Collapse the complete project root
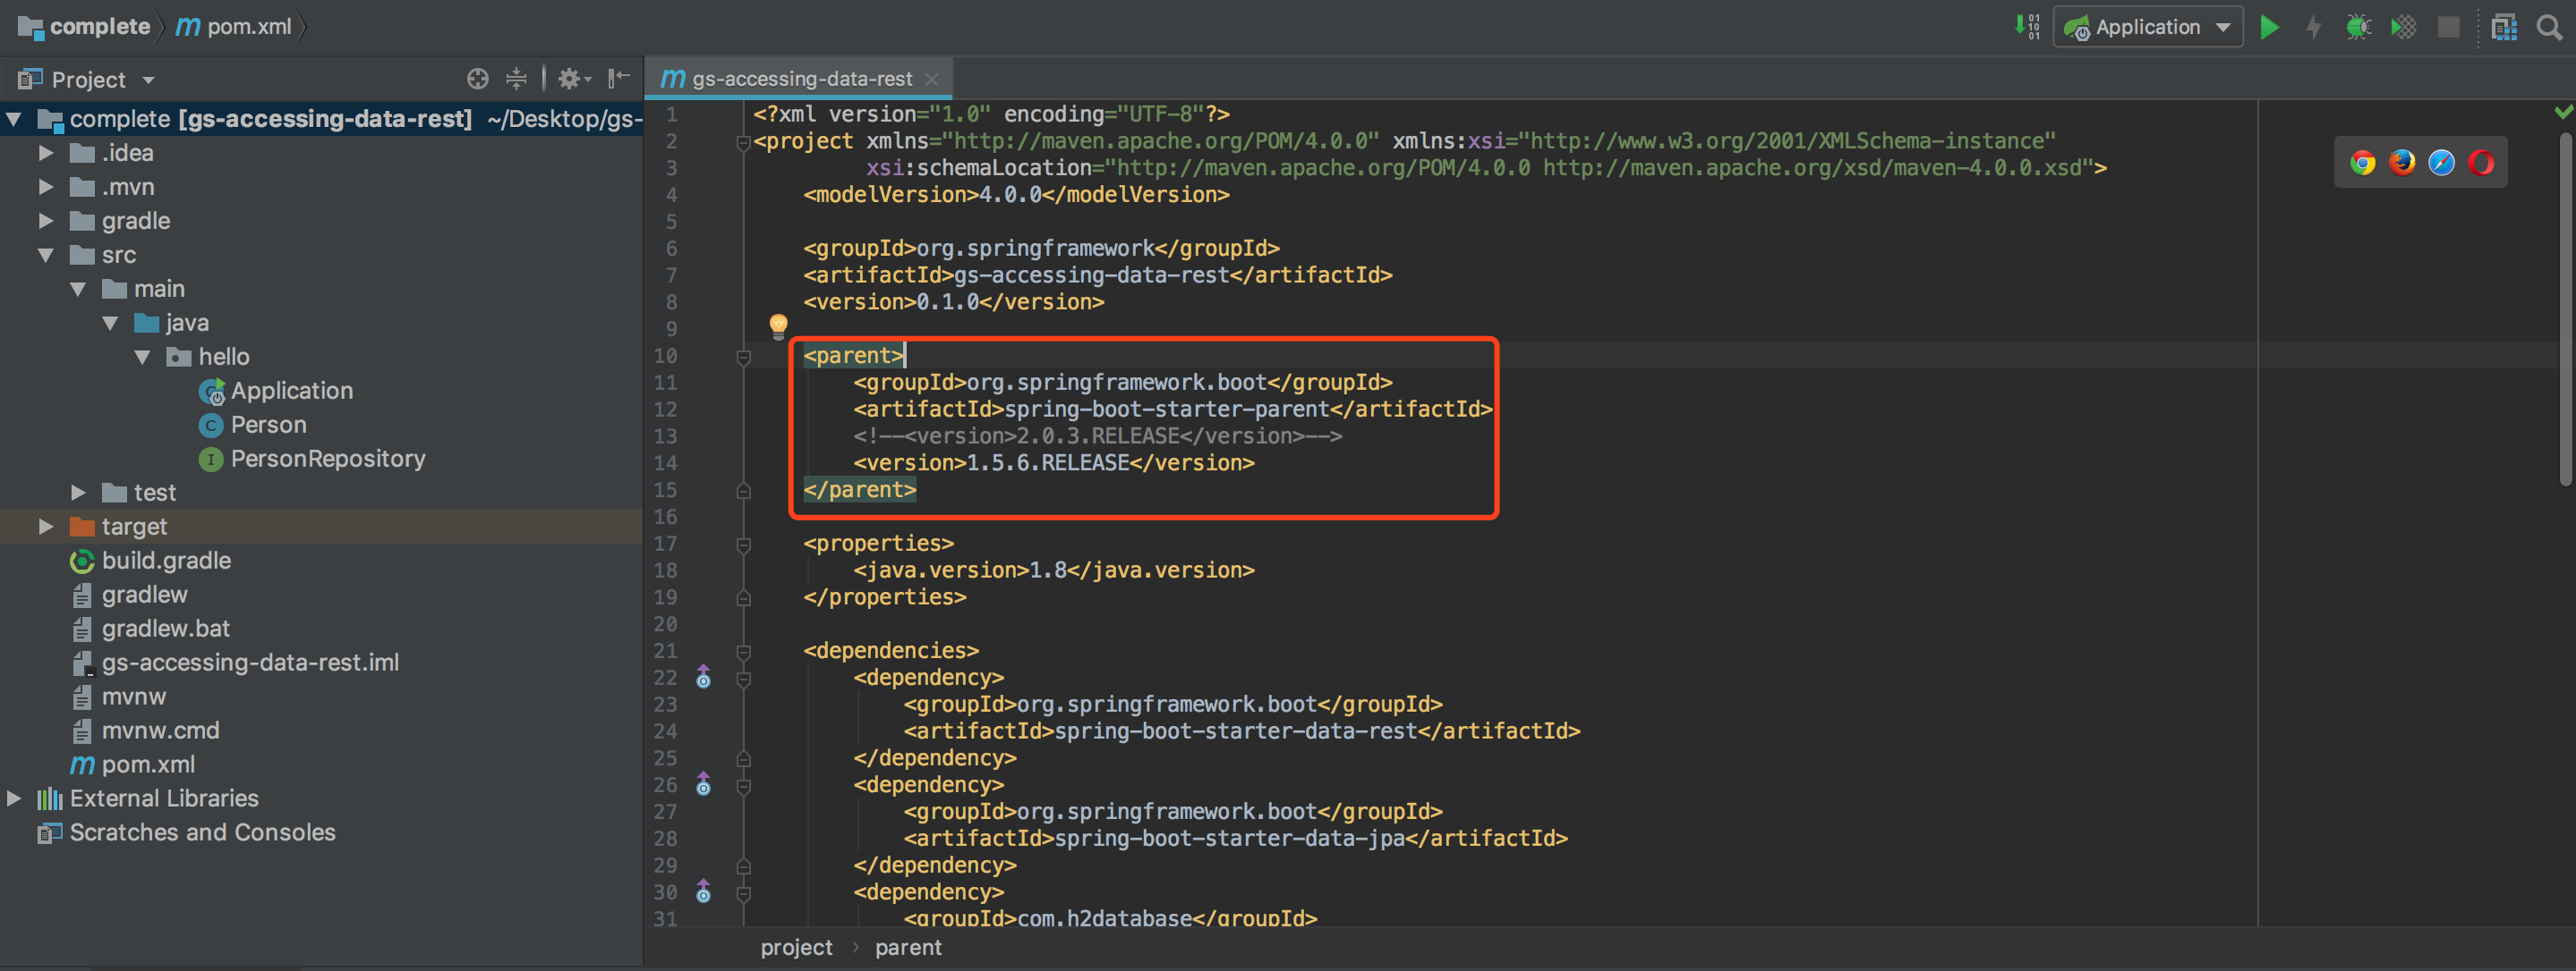Screen dimensions: 2576x971 pyautogui.click(x=14, y=120)
